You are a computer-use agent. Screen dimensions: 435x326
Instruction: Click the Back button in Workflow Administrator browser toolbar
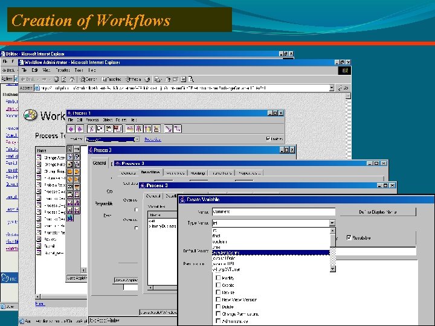(x=28, y=79)
